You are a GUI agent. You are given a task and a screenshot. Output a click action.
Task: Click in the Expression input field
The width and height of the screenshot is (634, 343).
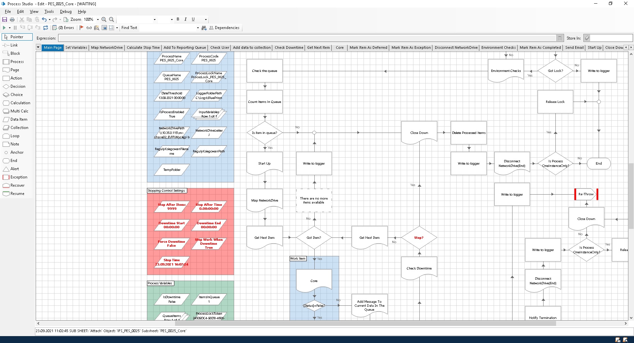307,38
